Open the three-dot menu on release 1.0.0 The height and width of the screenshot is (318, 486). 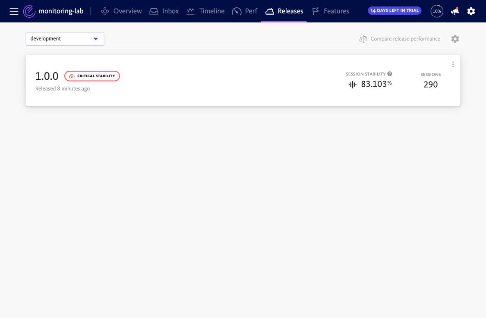[x=453, y=64]
